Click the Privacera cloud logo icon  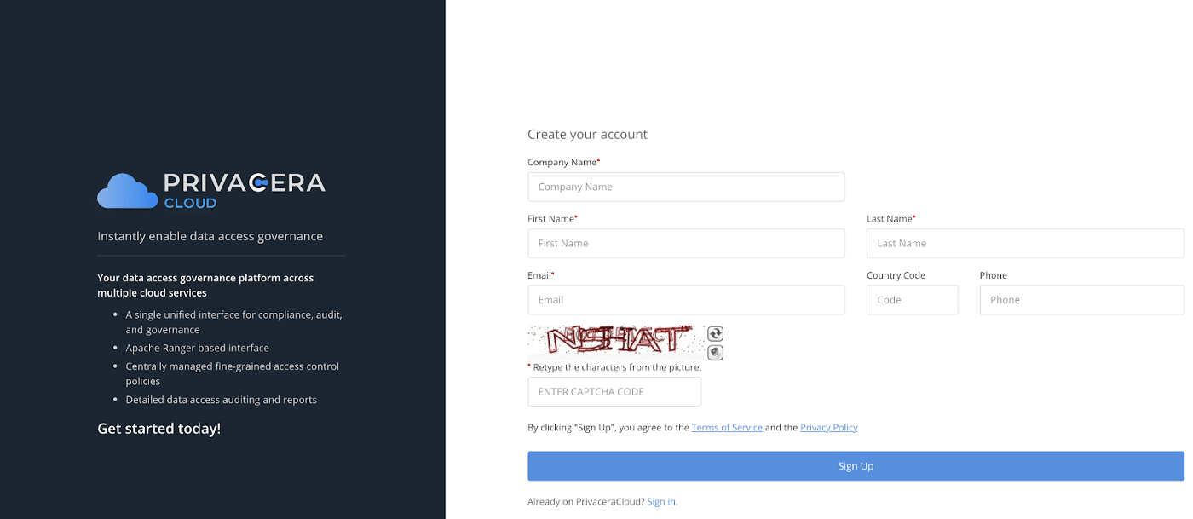point(126,190)
